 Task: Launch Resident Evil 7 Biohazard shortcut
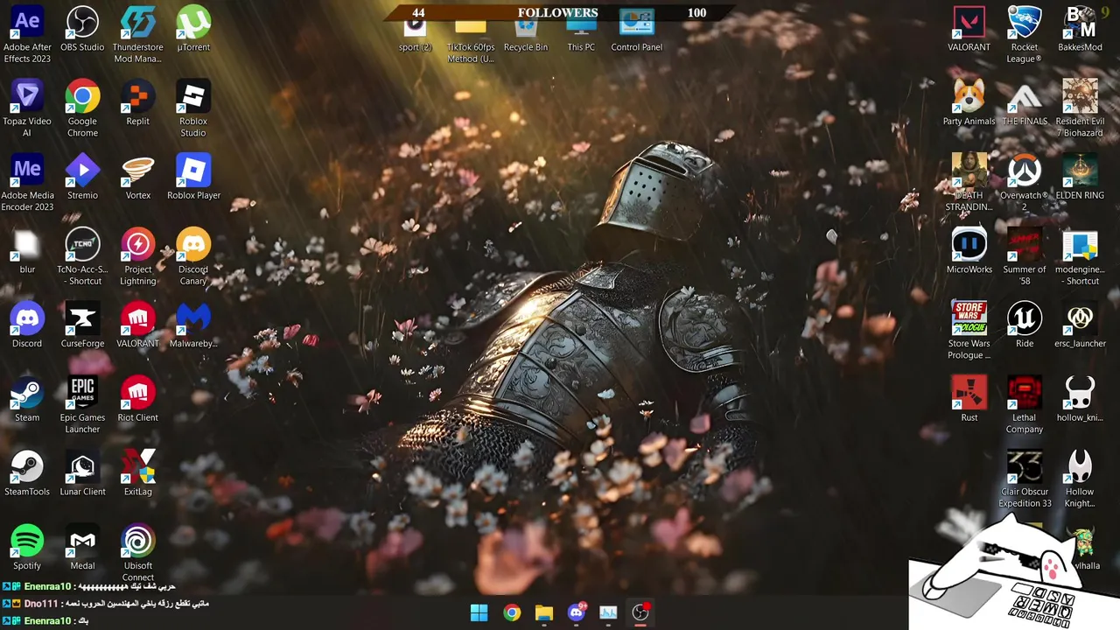(x=1080, y=95)
